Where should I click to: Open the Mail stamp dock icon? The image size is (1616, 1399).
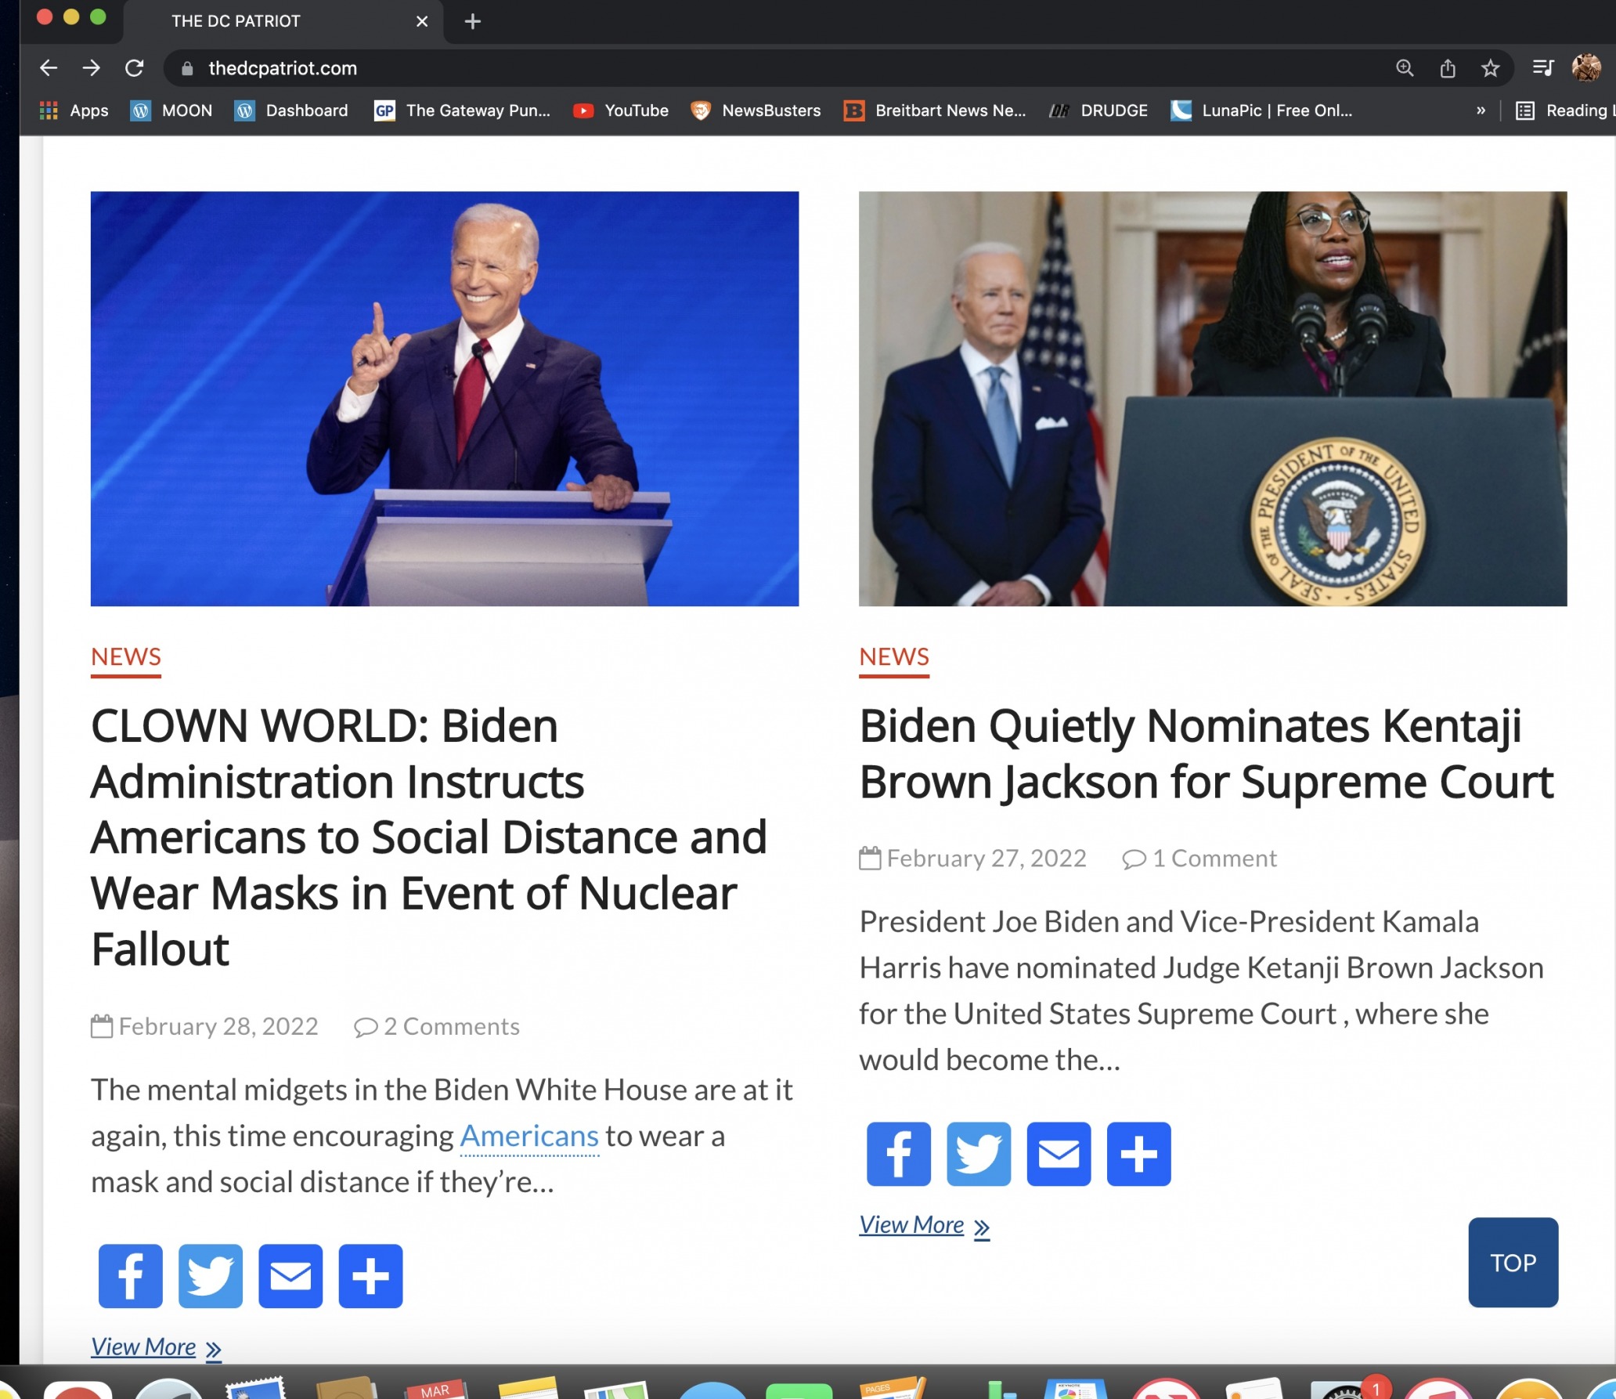pyautogui.click(x=255, y=1388)
